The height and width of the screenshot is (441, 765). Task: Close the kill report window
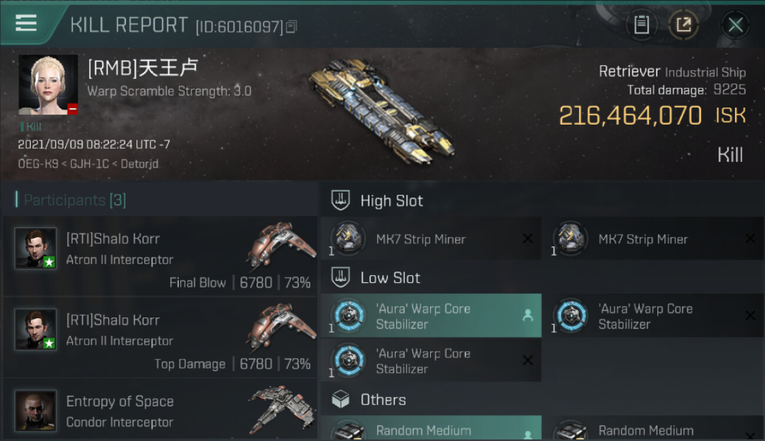735,25
